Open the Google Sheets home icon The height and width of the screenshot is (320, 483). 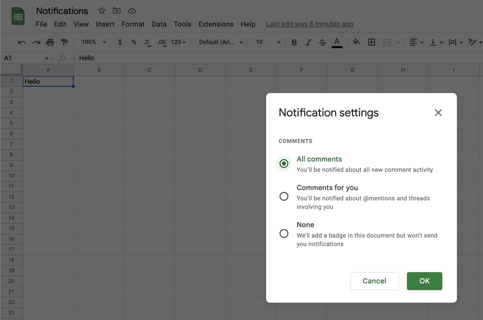tap(18, 17)
